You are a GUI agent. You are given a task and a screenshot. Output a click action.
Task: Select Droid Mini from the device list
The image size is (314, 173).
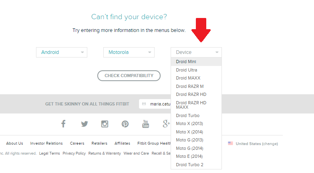click(196, 62)
